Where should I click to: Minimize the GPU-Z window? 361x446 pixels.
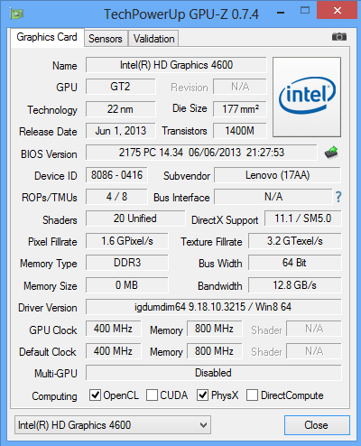coord(281,12)
